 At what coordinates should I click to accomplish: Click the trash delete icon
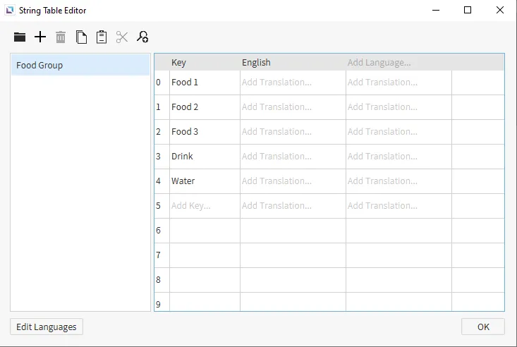(61, 37)
